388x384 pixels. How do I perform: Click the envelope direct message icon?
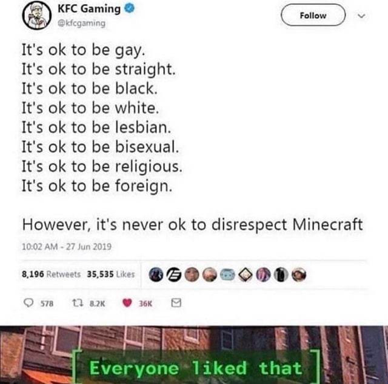point(176,302)
